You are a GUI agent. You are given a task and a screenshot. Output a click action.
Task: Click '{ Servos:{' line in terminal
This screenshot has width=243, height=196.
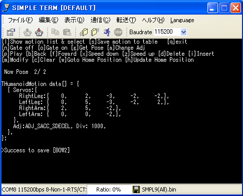[22, 90]
